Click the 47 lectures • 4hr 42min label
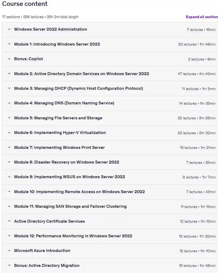This screenshot has width=218, height=273. 197,74
